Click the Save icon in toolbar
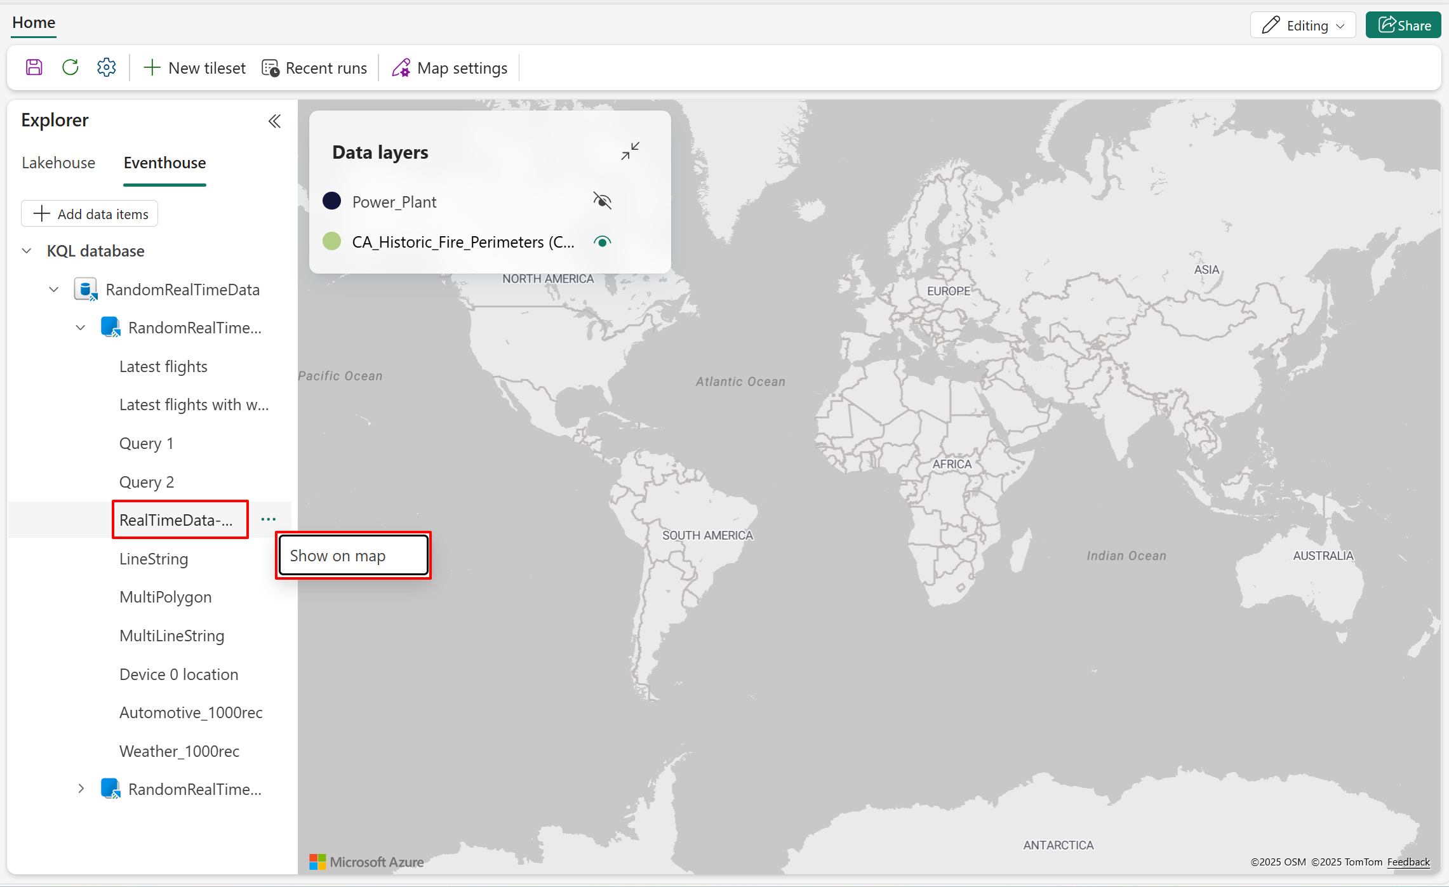 coord(34,67)
